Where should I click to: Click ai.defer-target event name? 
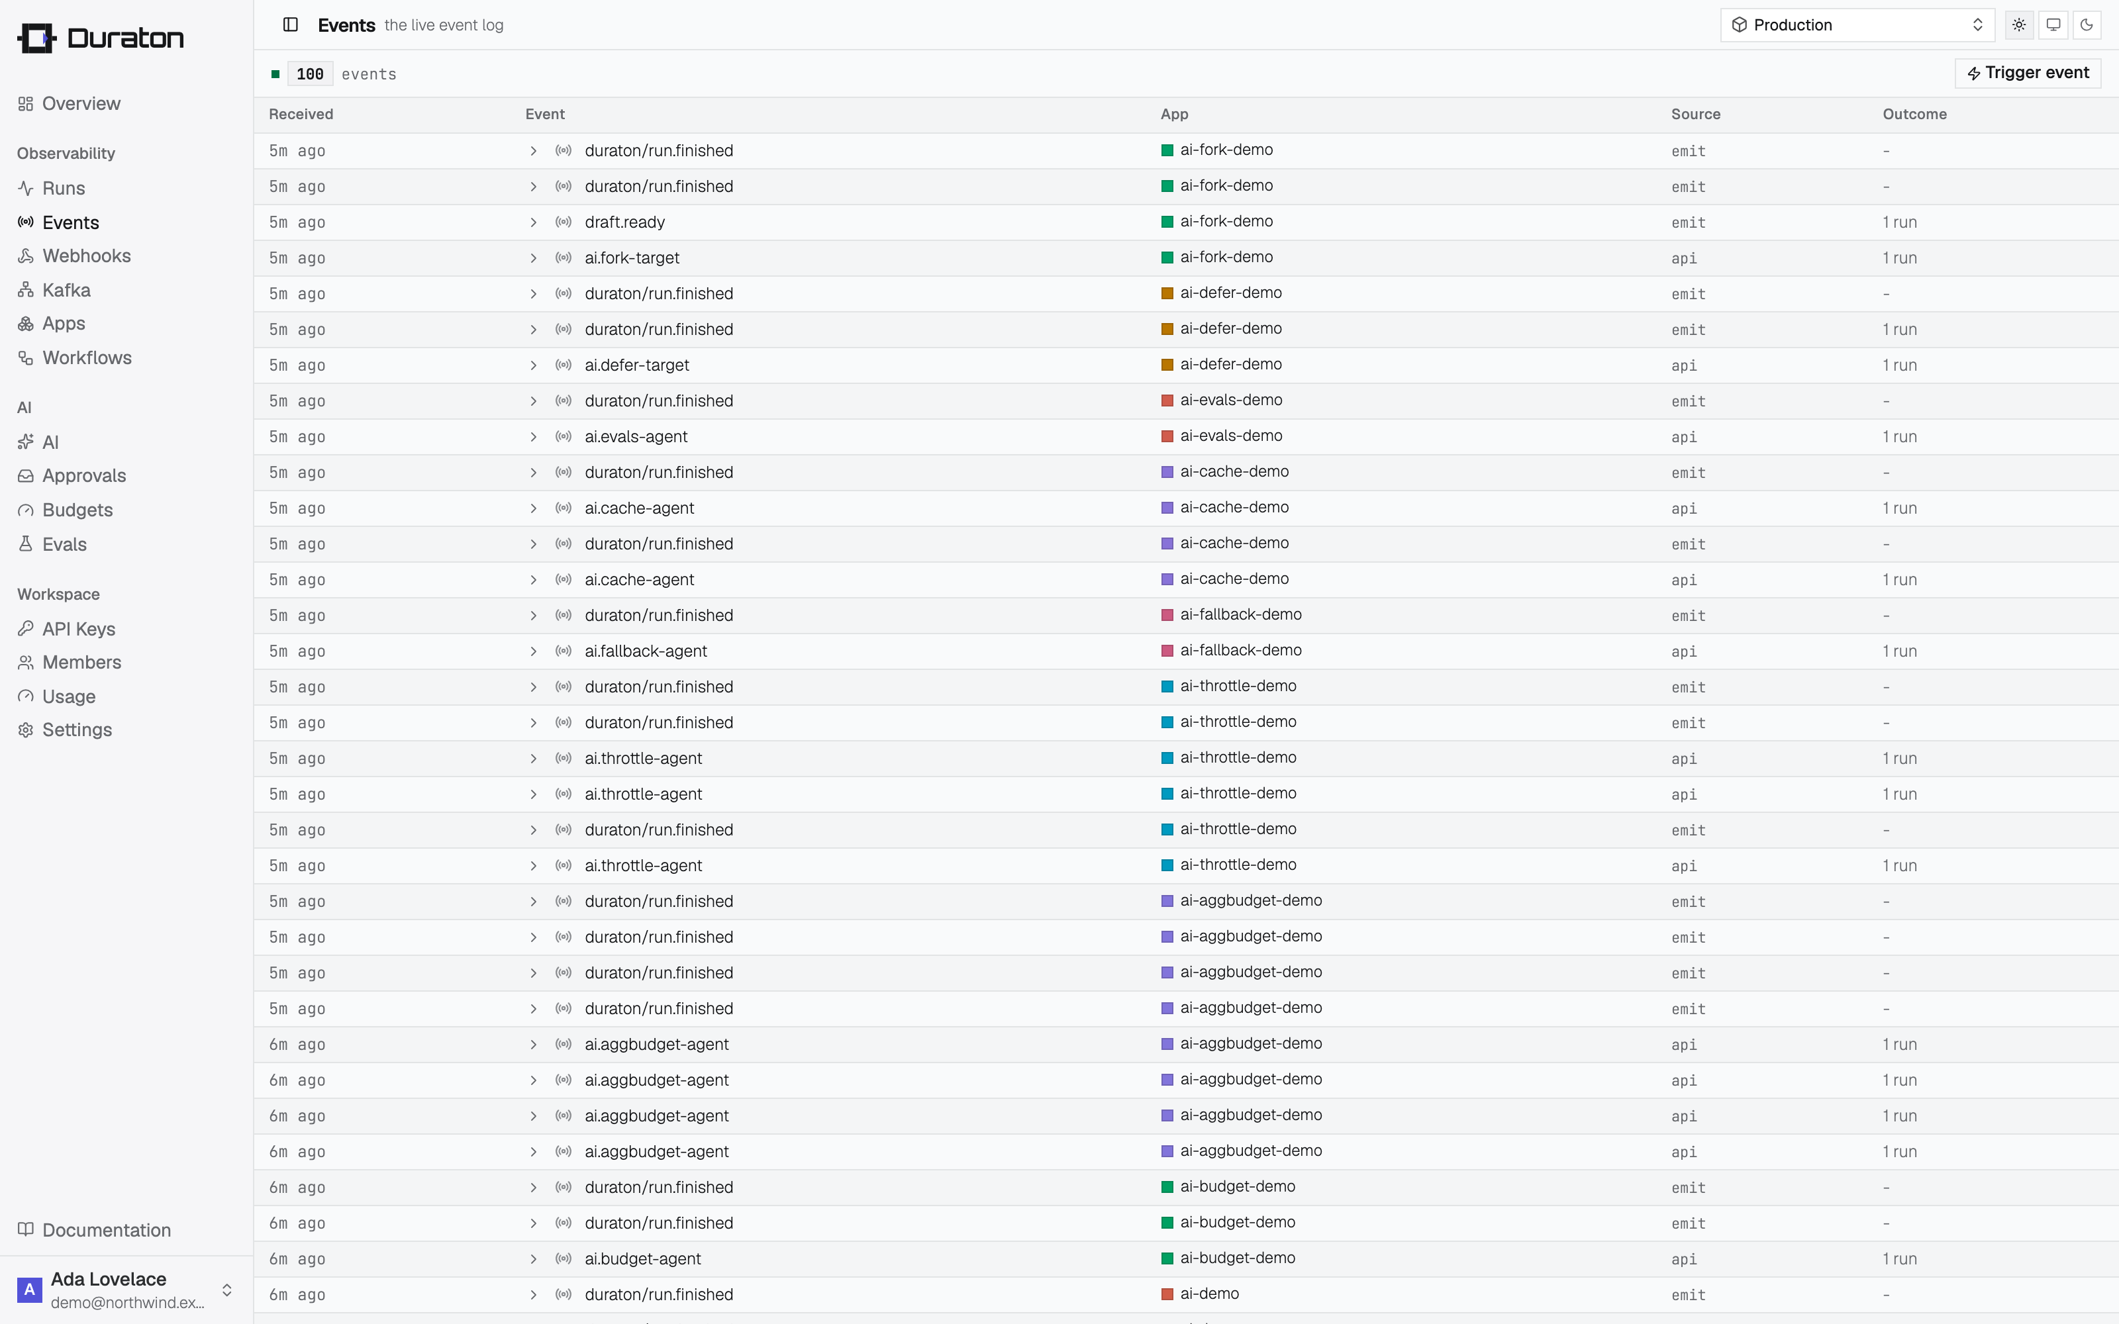click(x=636, y=365)
